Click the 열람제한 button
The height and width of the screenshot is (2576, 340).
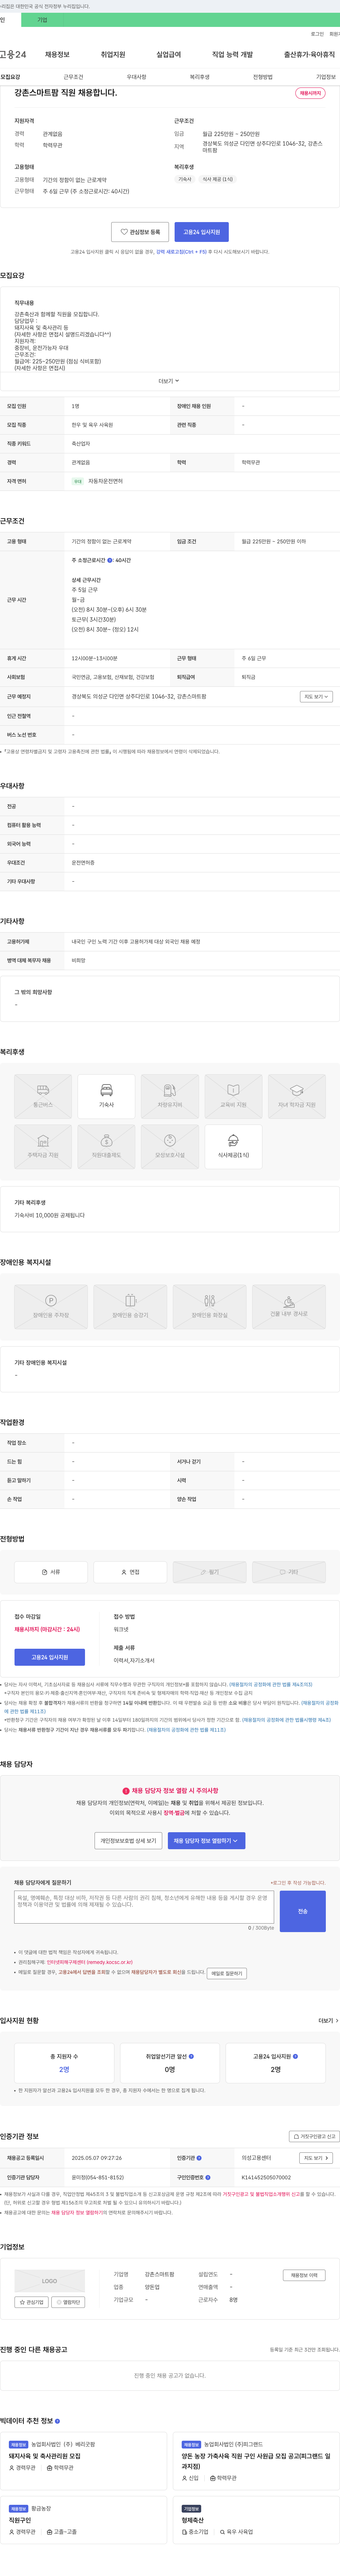click(x=68, y=2301)
